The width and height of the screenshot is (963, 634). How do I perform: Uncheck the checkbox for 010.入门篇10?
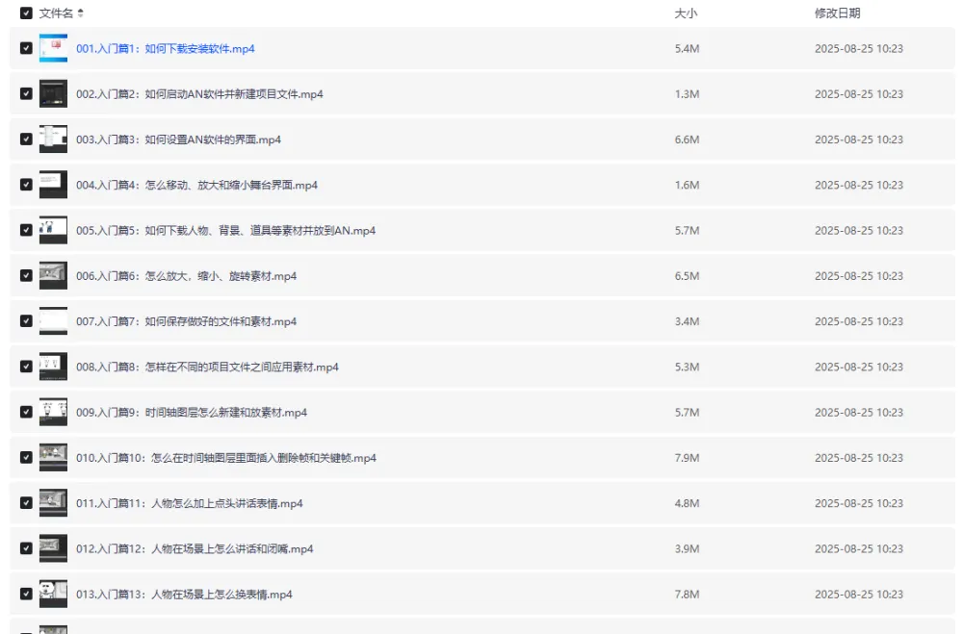(26, 457)
